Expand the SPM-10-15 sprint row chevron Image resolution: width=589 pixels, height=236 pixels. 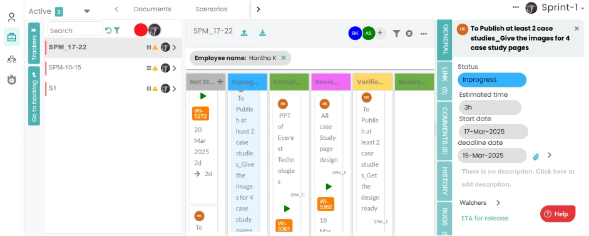174,68
